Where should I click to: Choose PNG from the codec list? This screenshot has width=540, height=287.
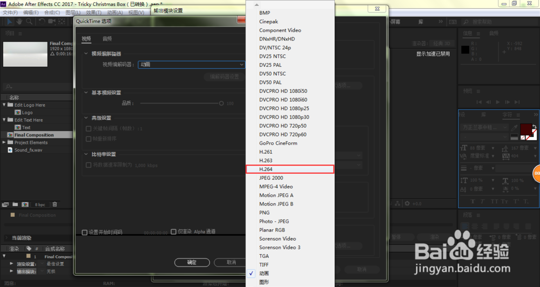[290, 213]
